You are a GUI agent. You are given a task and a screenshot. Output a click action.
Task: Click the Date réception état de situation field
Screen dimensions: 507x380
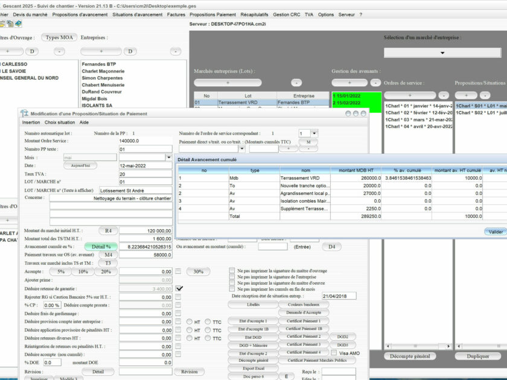(338, 296)
